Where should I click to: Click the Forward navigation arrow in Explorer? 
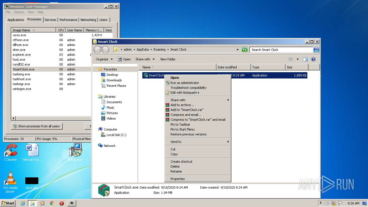tap(105, 50)
